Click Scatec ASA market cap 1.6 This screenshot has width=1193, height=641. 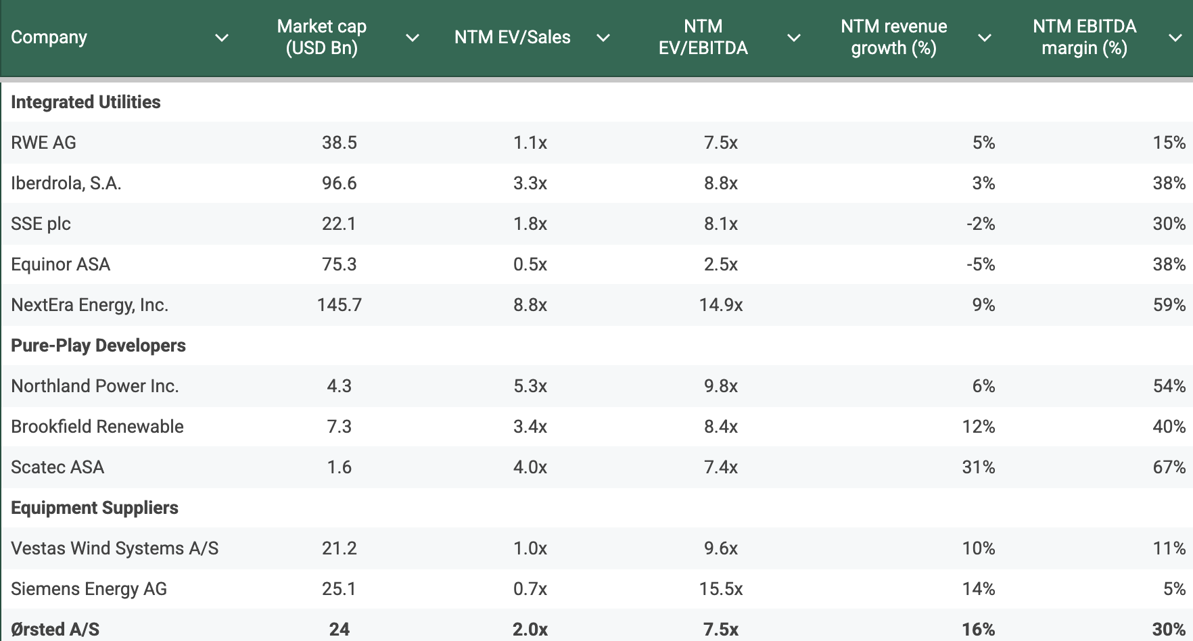coord(340,467)
